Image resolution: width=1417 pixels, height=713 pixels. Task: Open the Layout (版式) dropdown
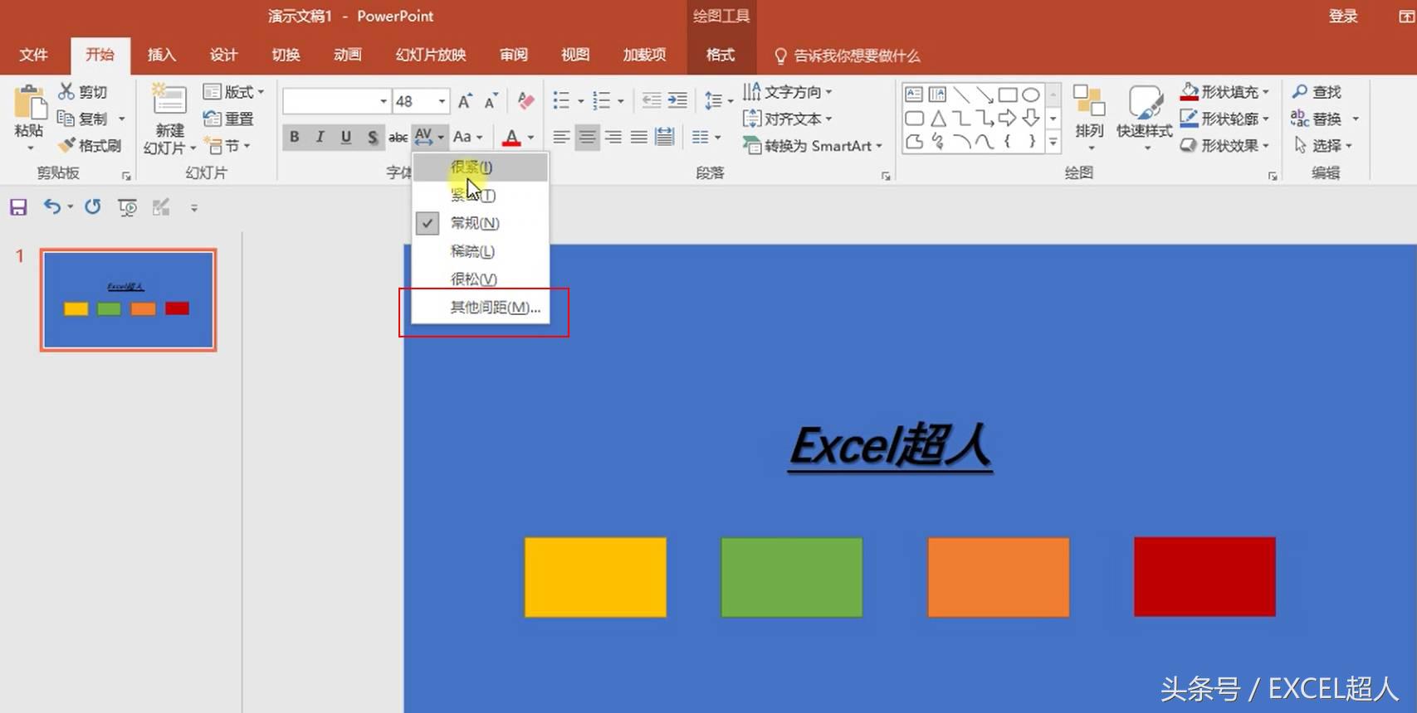[234, 91]
